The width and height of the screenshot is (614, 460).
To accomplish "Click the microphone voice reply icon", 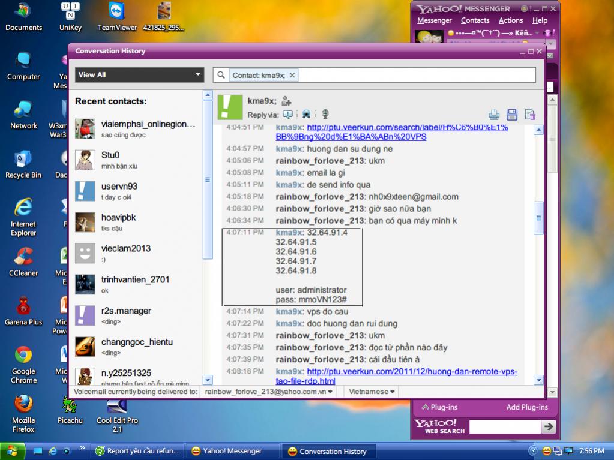I will pos(325,114).
